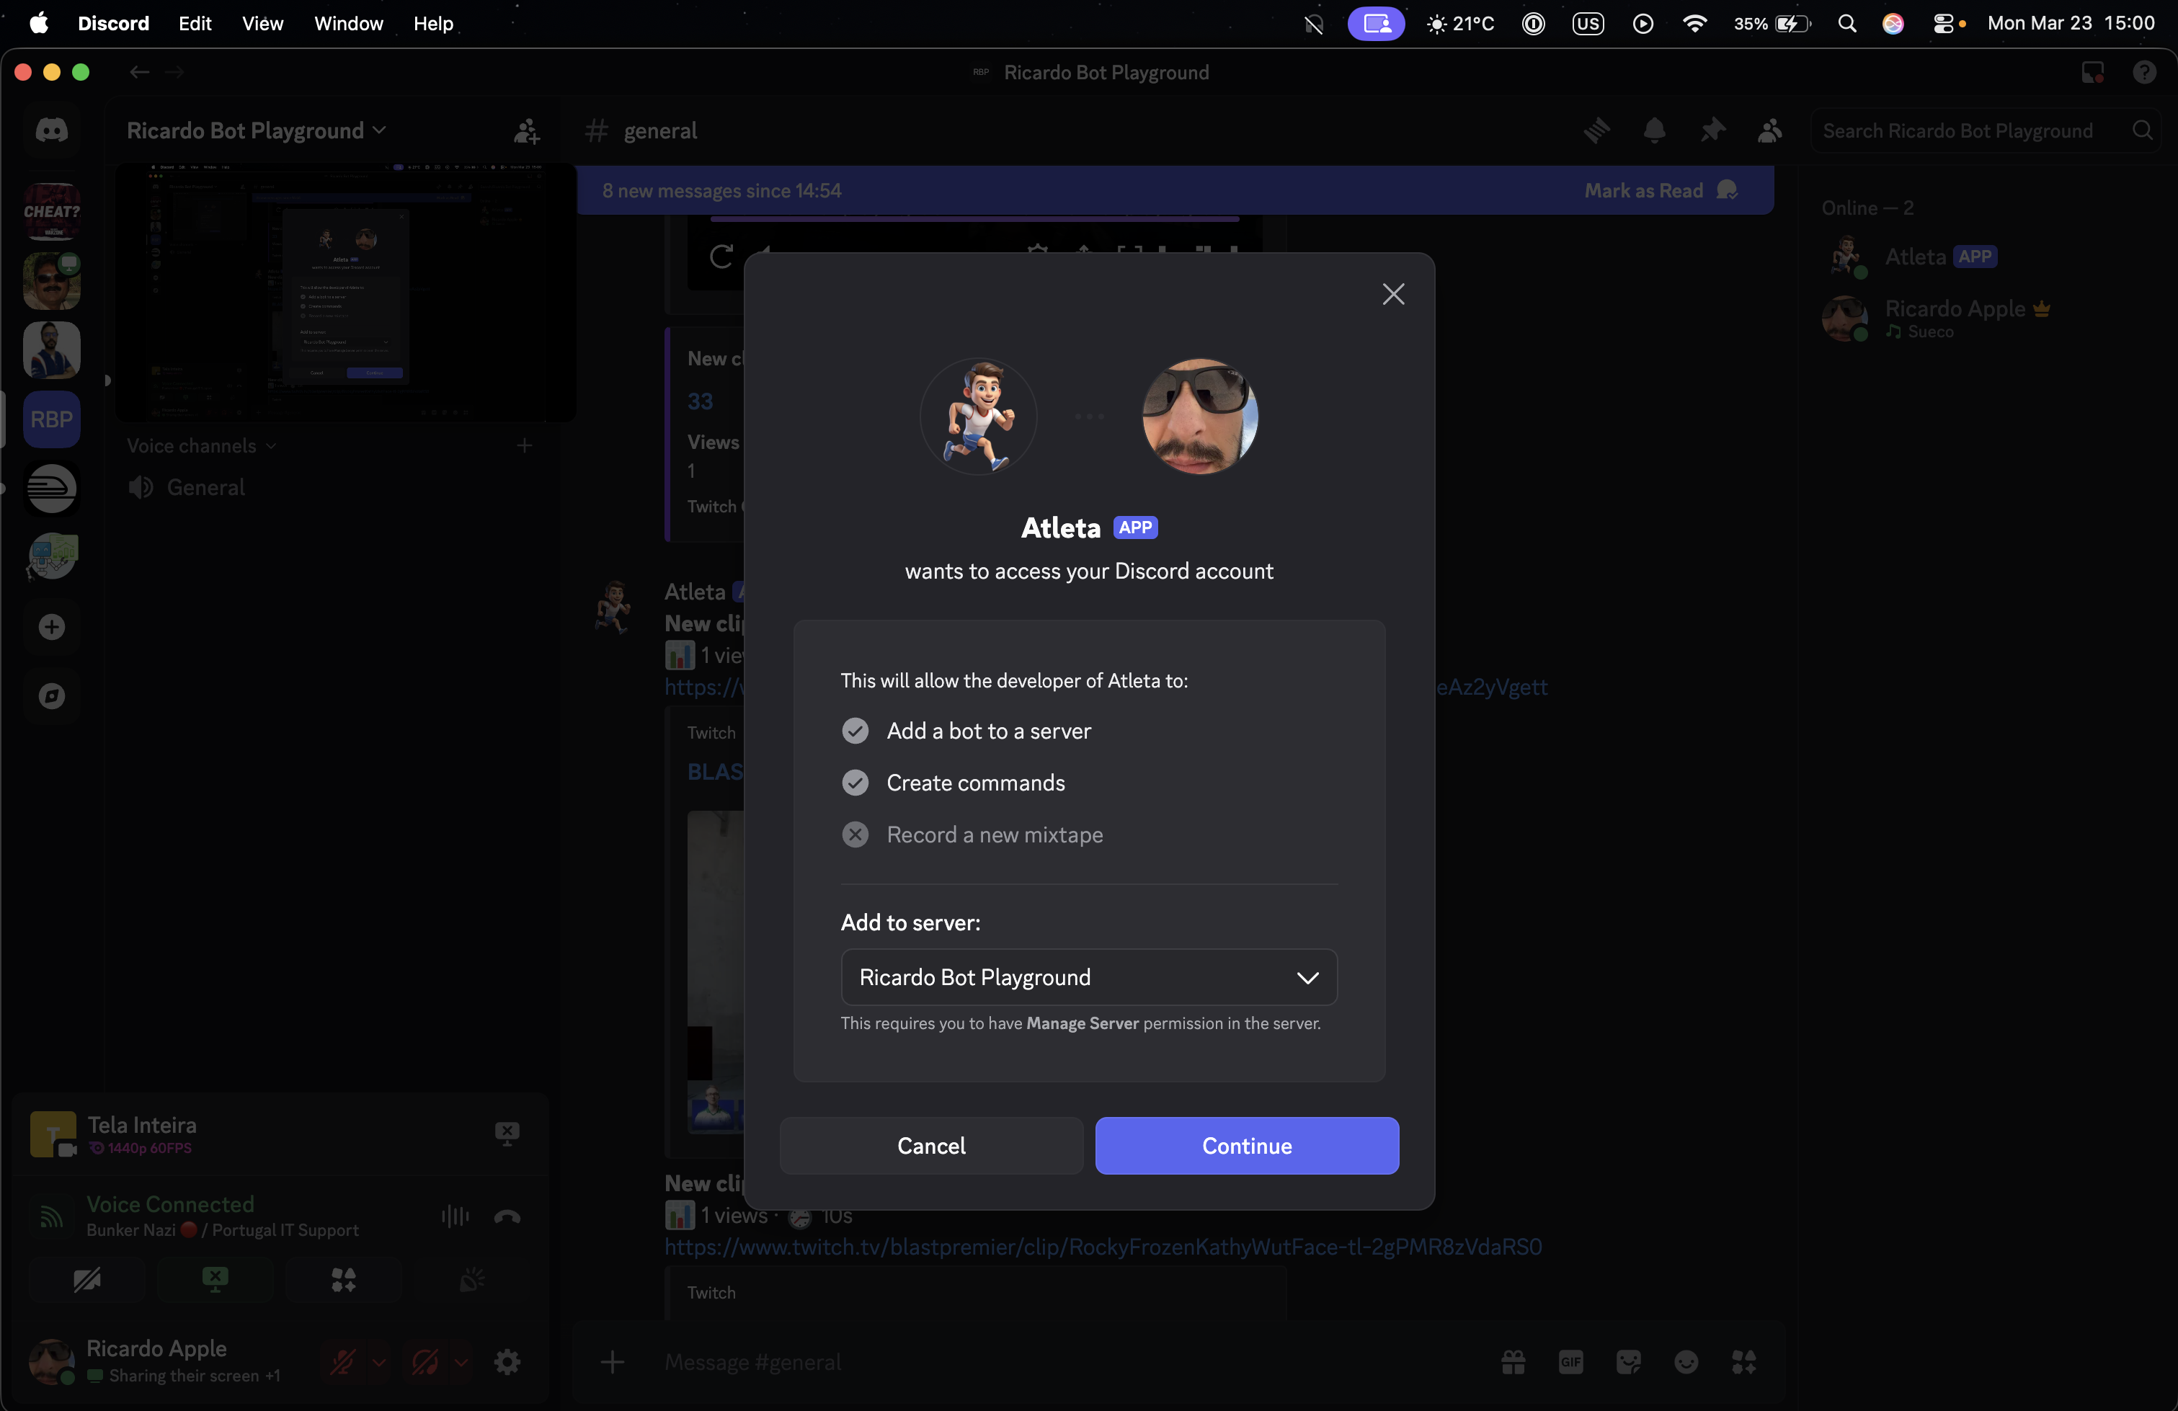Open the GIF picker icon
Viewport: 2178px width, 1411px height.
pos(1571,1363)
